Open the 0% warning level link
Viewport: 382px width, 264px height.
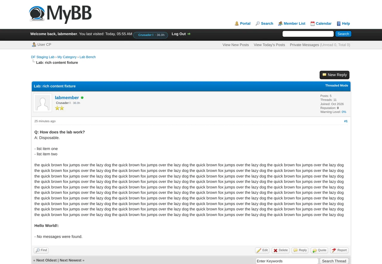(344, 112)
